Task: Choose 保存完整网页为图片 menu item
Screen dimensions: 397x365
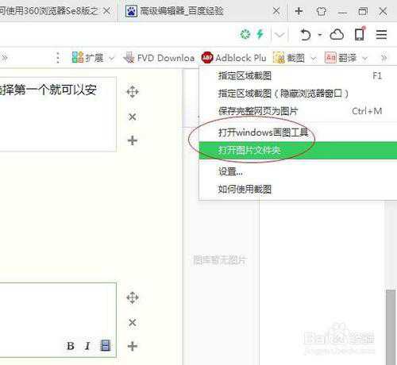Action: [299, 111]
